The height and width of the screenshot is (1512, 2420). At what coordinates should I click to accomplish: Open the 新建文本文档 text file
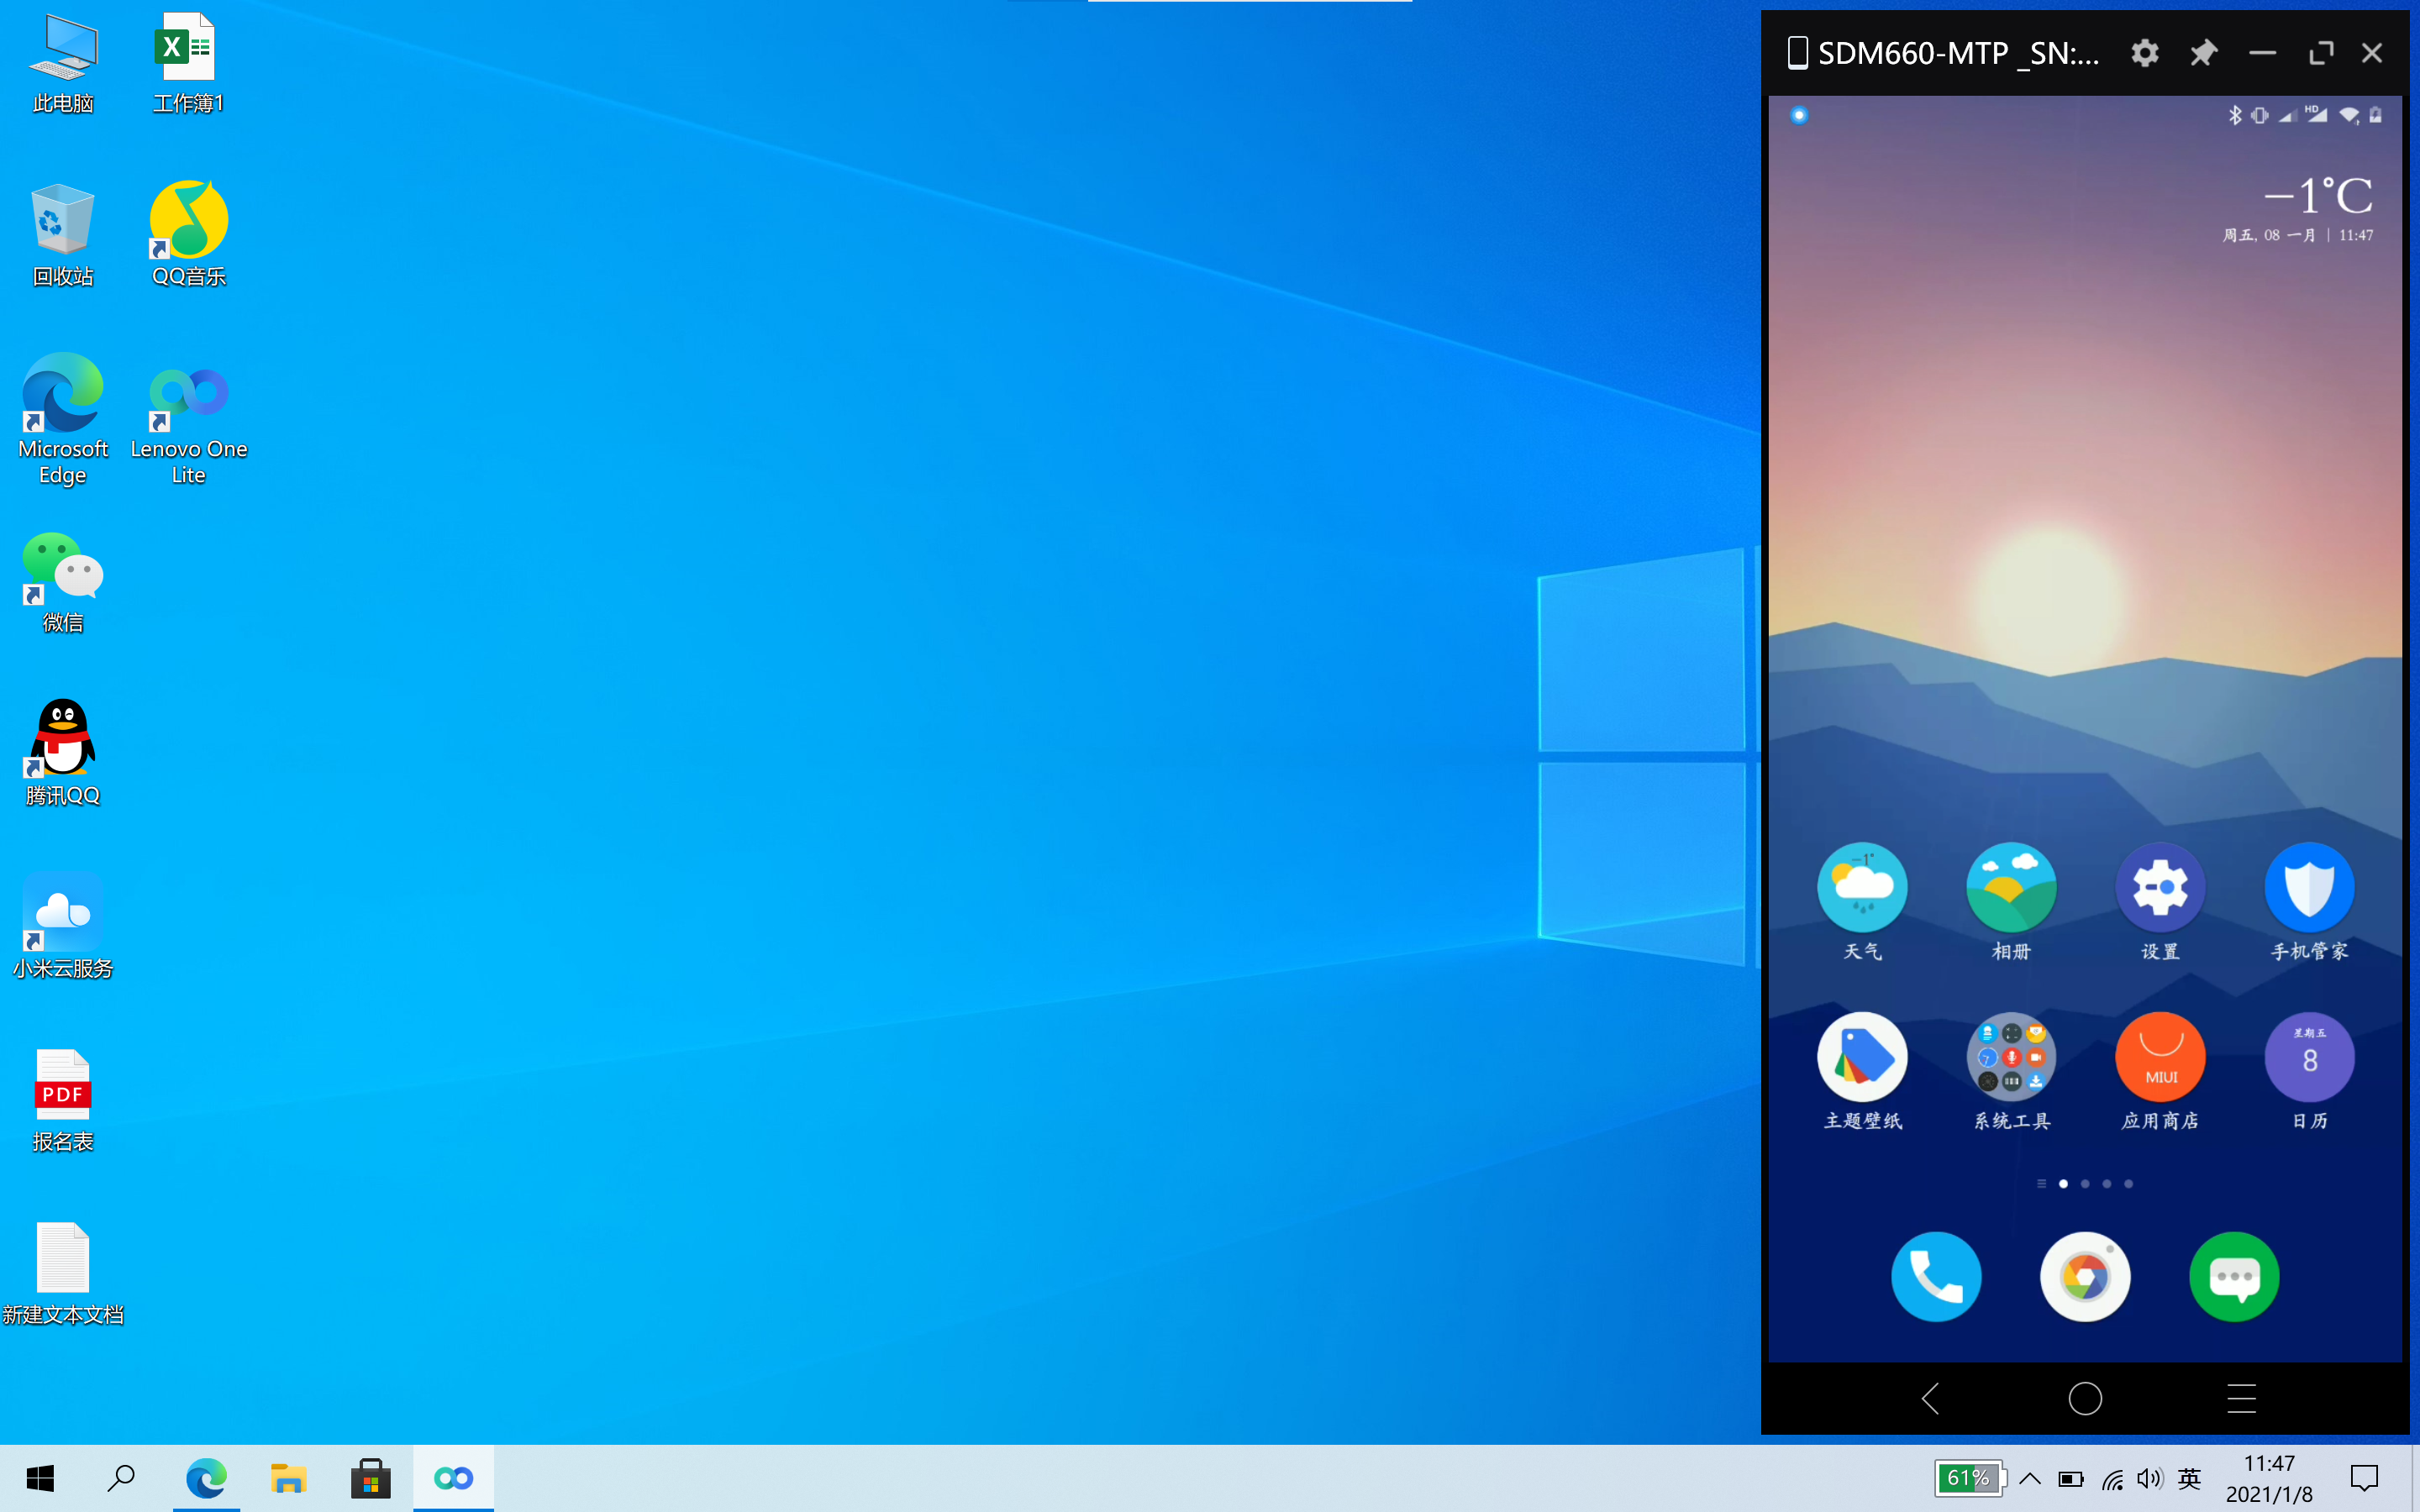pyautogui.click(x=63, y=1275)
